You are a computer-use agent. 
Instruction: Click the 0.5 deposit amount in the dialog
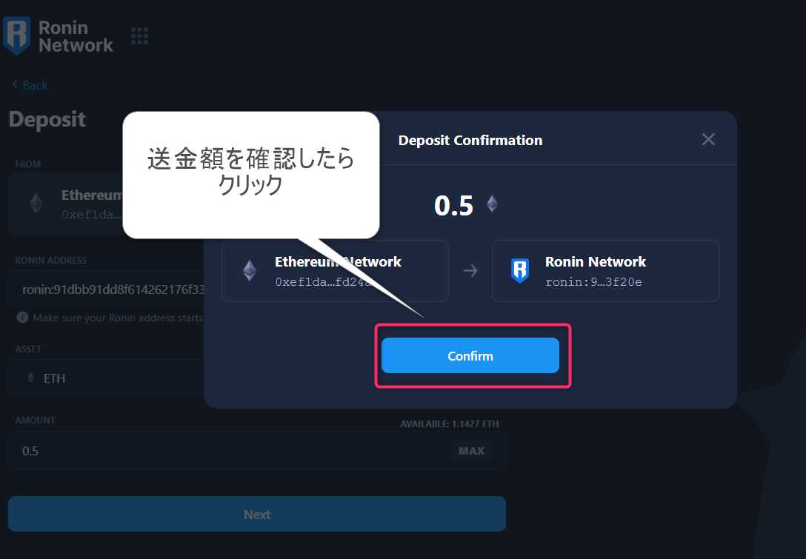(x=453, y=205)
